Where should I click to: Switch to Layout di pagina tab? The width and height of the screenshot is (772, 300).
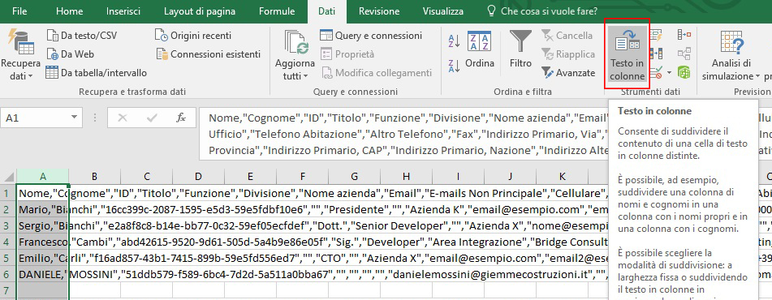pyautogui.click(x=200, y=11)
